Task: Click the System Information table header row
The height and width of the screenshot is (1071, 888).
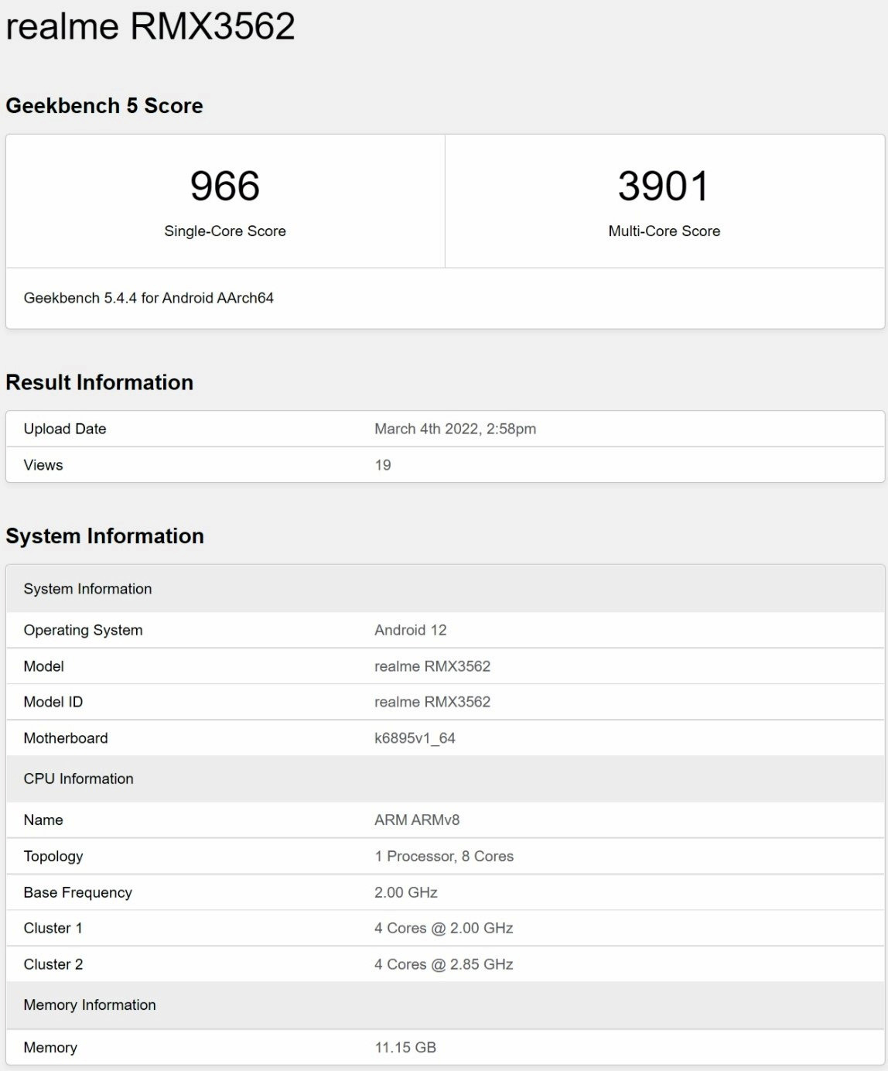Action: coord(87,589)
